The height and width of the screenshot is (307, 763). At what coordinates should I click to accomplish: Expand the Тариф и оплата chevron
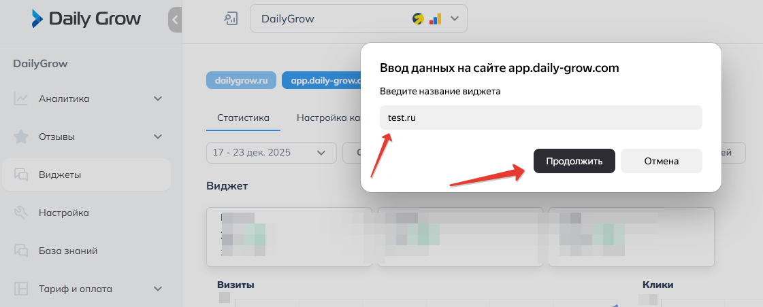158,289
